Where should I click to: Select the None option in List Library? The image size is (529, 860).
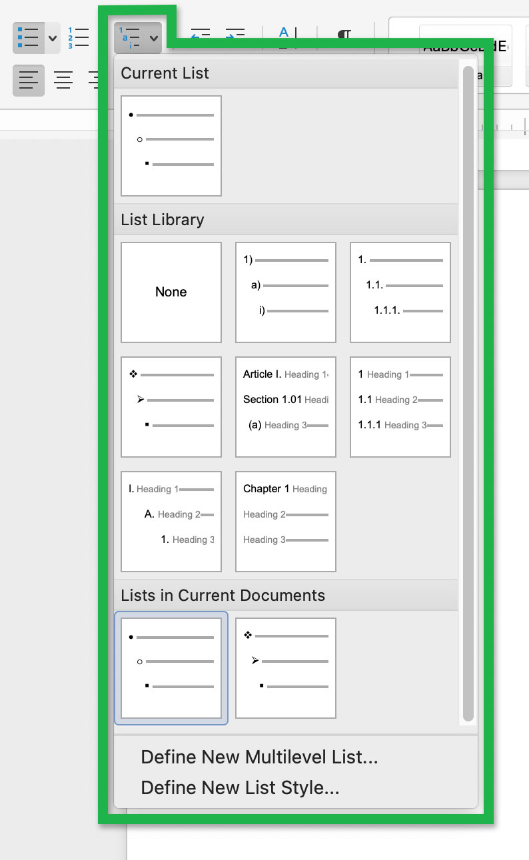click(x=171, y=292)
